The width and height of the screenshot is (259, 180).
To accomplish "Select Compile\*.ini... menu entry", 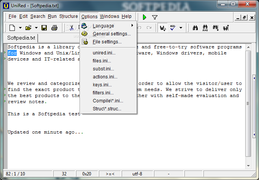I will (108, 101).
